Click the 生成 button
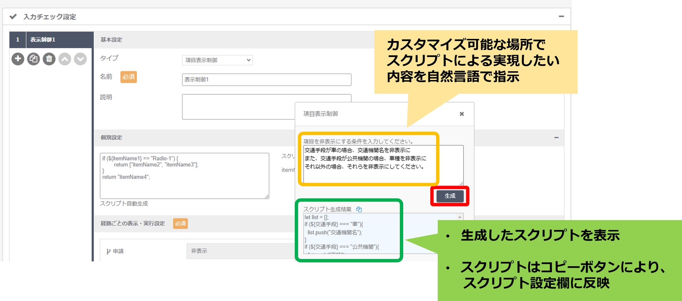This screenshot has height=301, width=682. 450,196
